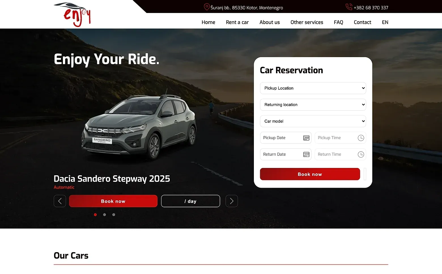Image resolution: width=442 pixels, height=274 pixels.
Task: Click clock icon in Return Time field
Action: coord(361,154)
